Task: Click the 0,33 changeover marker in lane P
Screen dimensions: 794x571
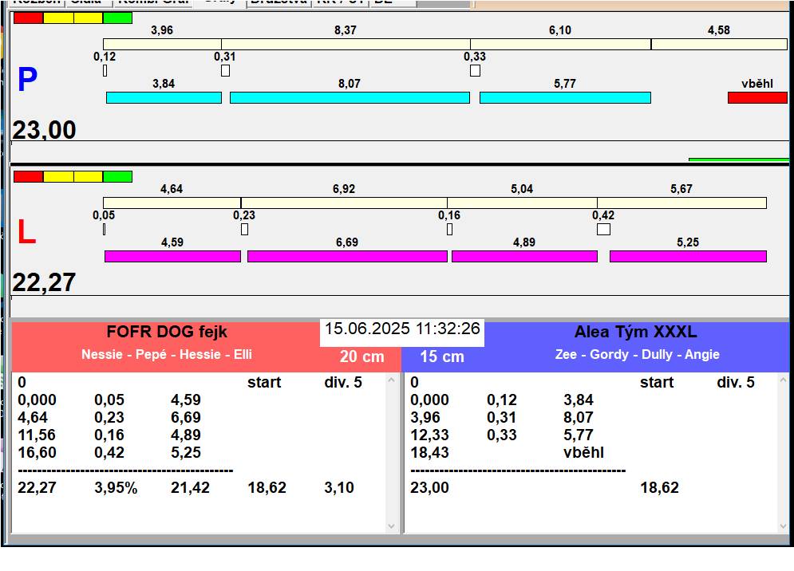Action: click(475, 71)
